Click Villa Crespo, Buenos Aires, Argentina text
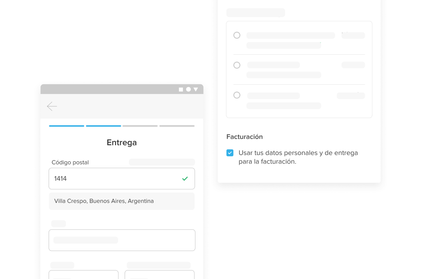Screen dimensions: 421x279 (104, 201)
